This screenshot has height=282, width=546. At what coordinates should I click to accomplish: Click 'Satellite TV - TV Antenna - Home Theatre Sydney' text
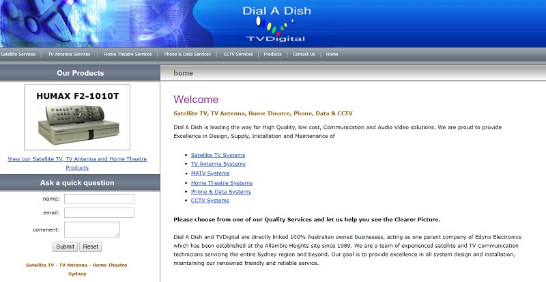(76, 270)
